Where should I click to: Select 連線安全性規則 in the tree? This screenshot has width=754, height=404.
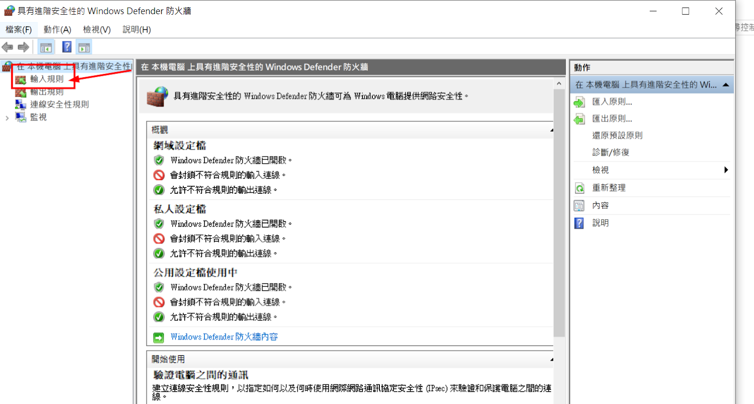tap(59, 104)
